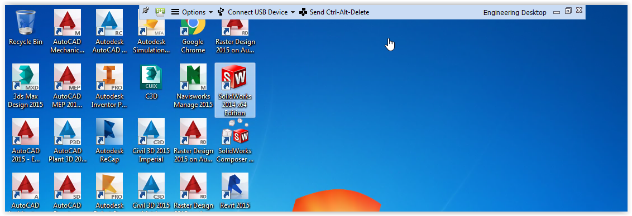The width and height of the screenshot is (632, 216).
Task: Close the Engineering Desktop session
Action: click(x=579, y=11)
